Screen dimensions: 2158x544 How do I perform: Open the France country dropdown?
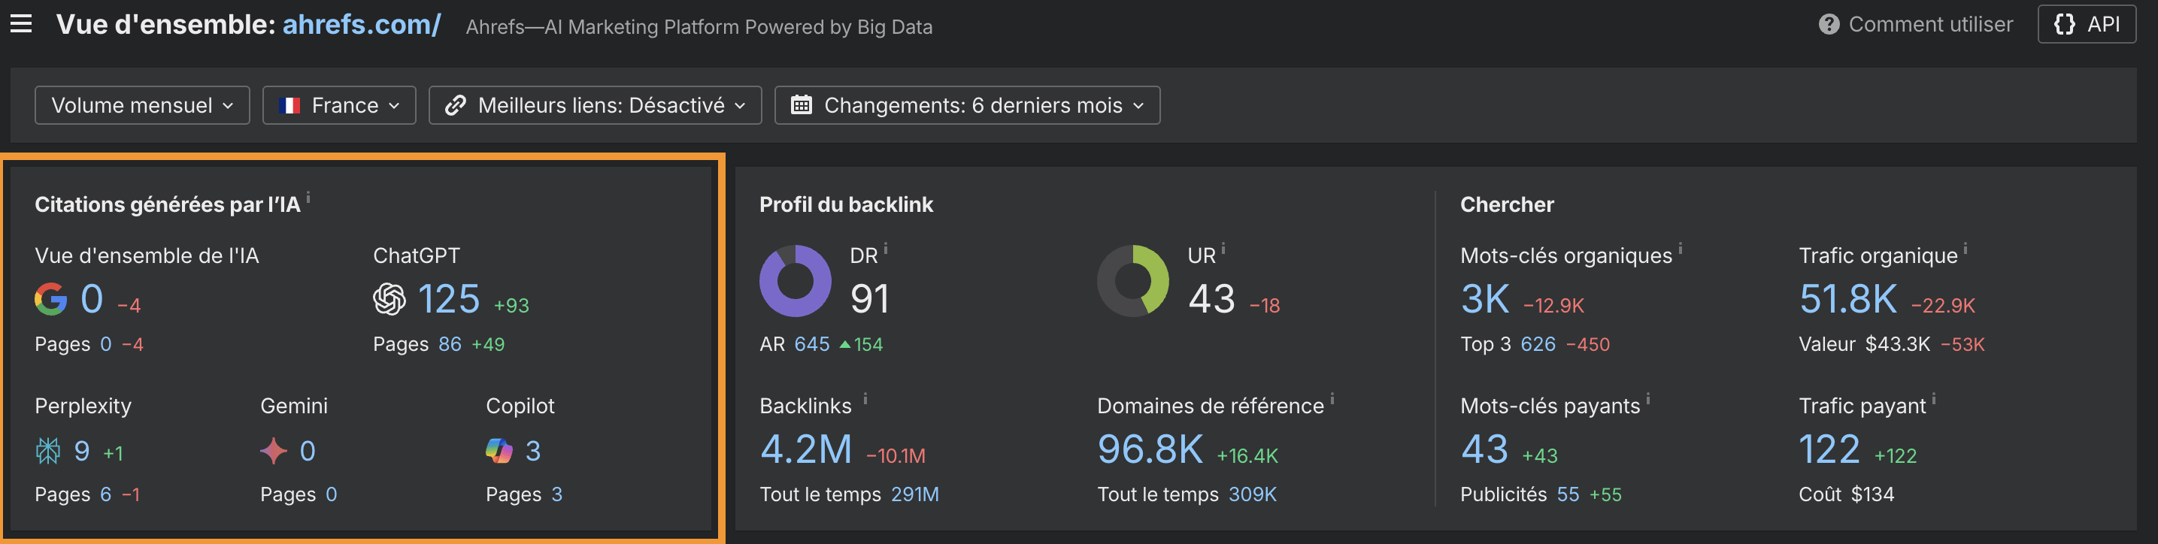[x=339, y=105]
